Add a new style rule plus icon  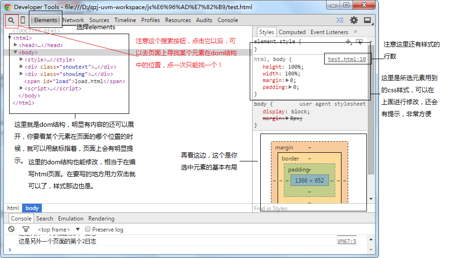coord(348,42)
